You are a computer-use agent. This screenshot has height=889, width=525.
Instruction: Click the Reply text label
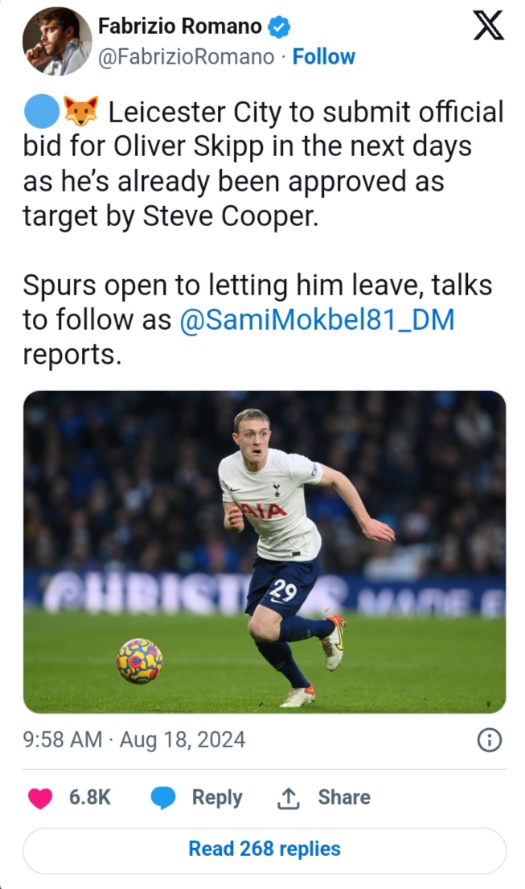click(x=217, y=797)
